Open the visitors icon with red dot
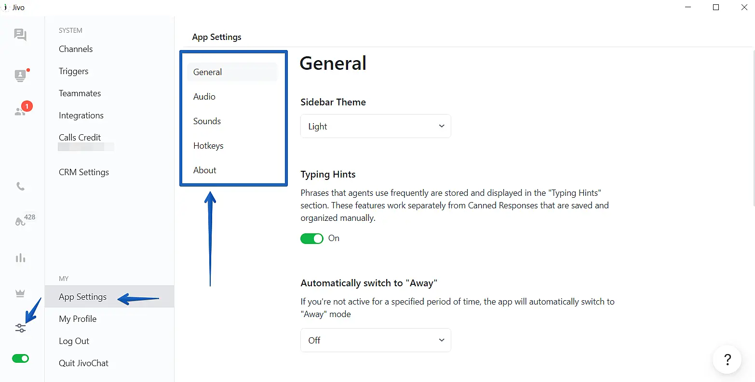755x382 pixels. click(x=20, y=76)
